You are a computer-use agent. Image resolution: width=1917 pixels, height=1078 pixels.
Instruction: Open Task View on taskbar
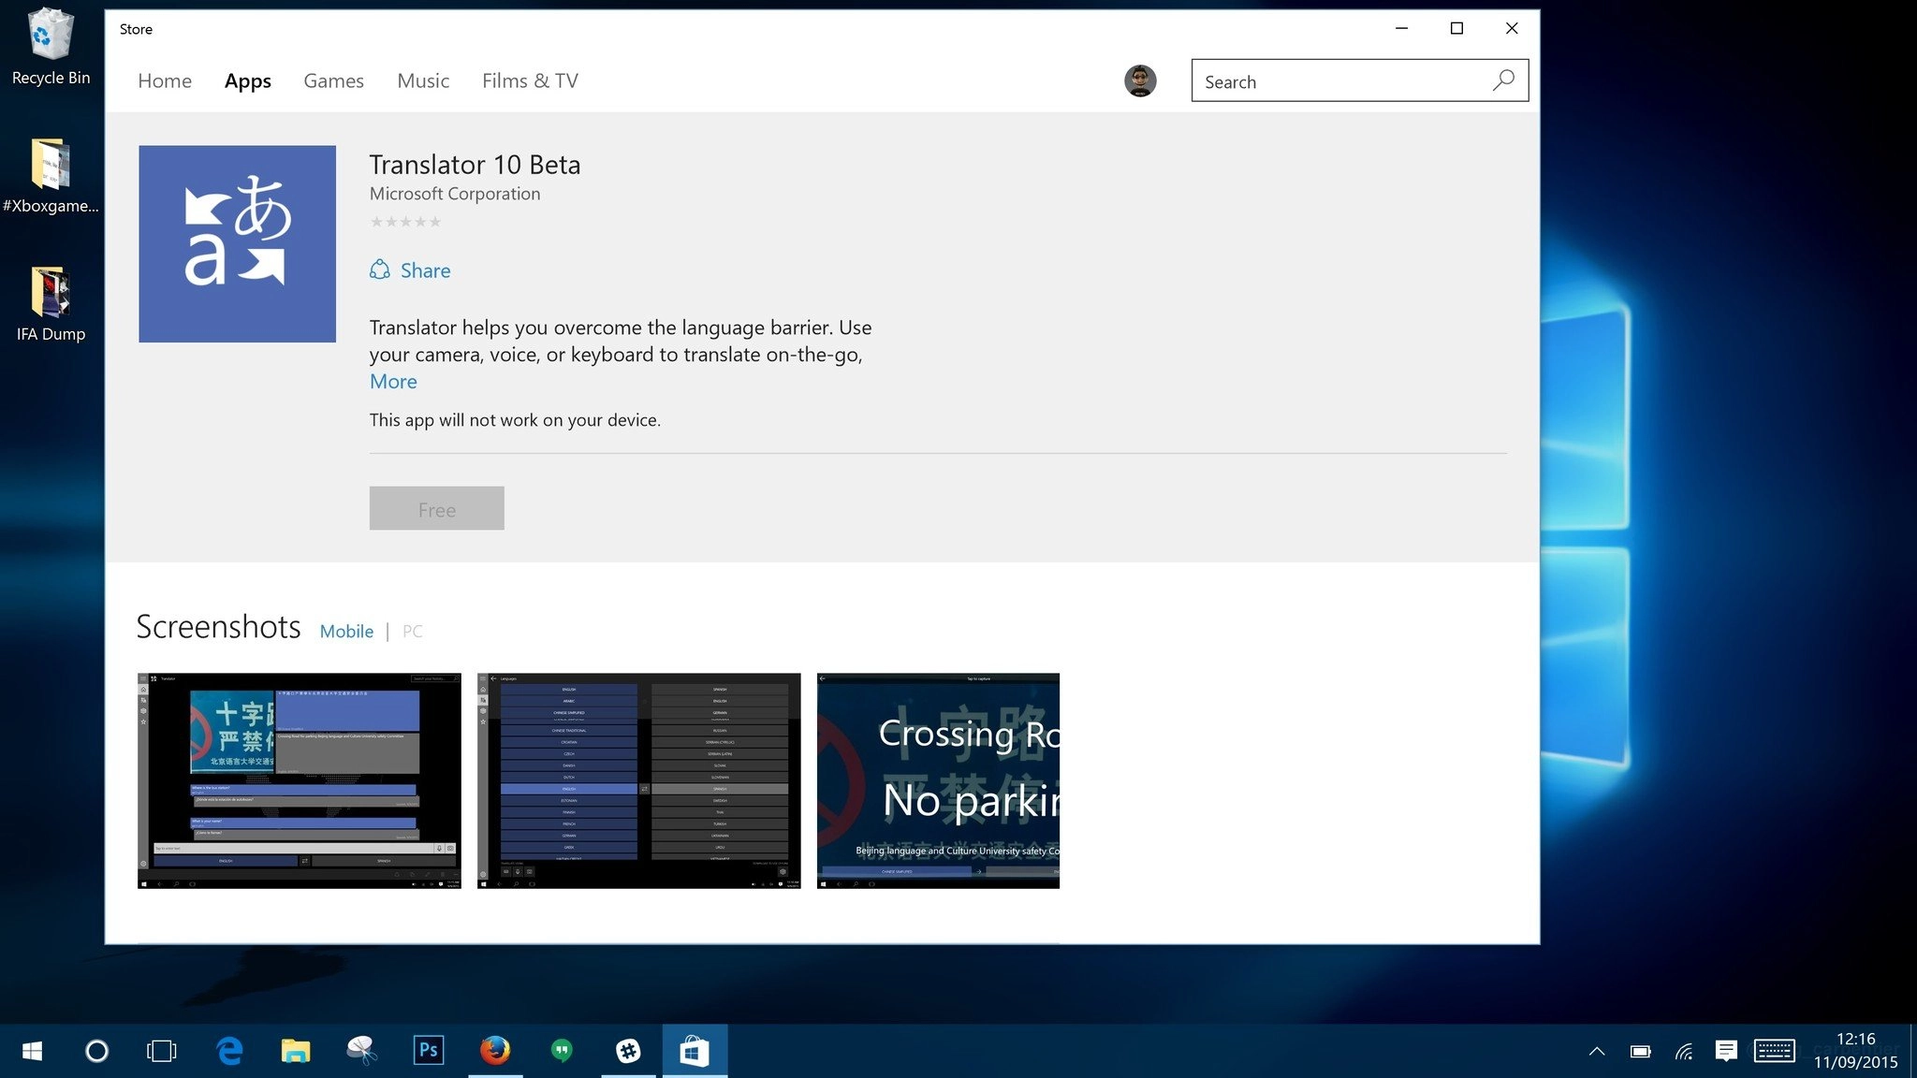[161, 1051]
